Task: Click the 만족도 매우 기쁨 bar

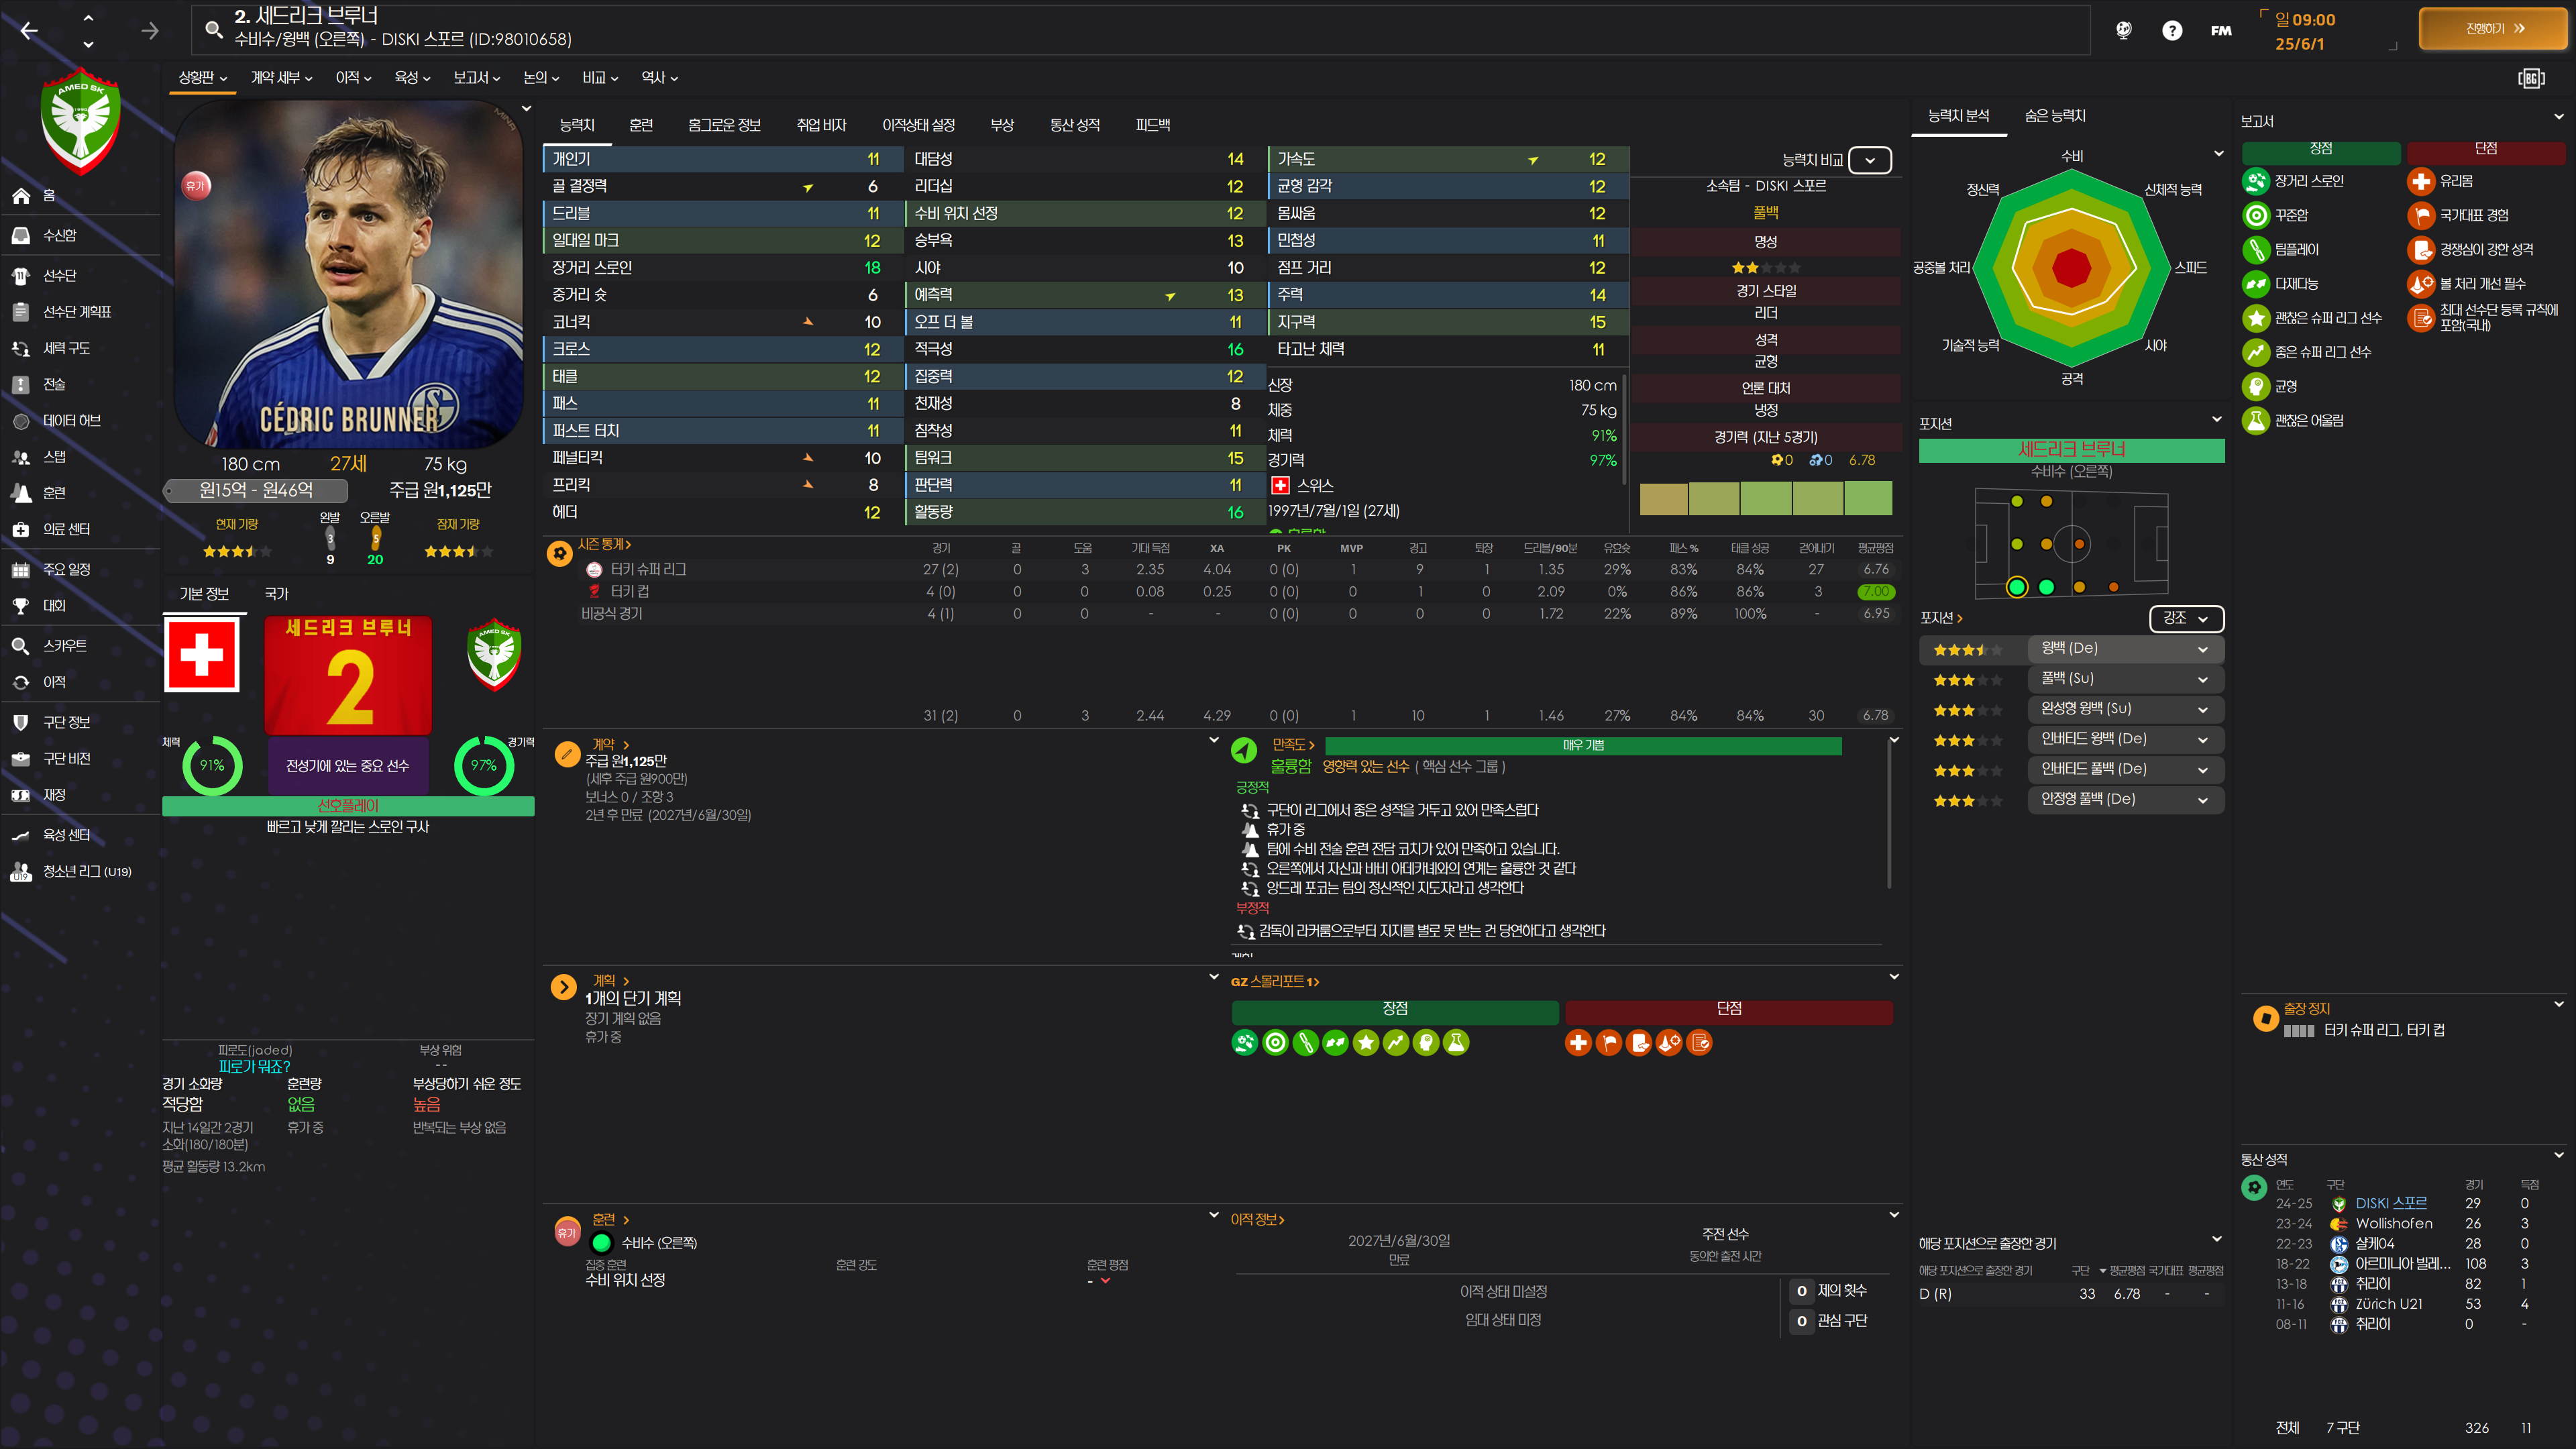Action: point(1582,746)
